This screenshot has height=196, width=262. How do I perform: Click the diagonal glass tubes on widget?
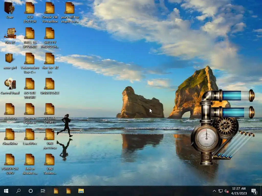[x=236, y=145]
